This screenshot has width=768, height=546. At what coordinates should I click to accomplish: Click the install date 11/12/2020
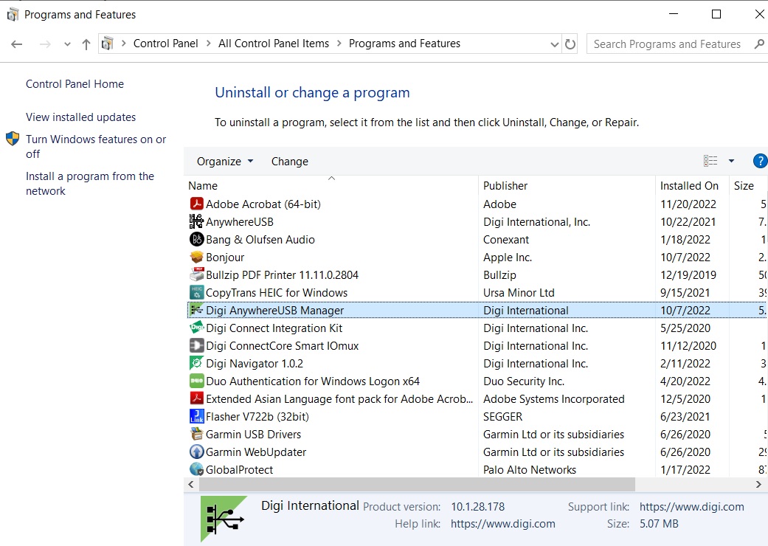click(688, 346)
